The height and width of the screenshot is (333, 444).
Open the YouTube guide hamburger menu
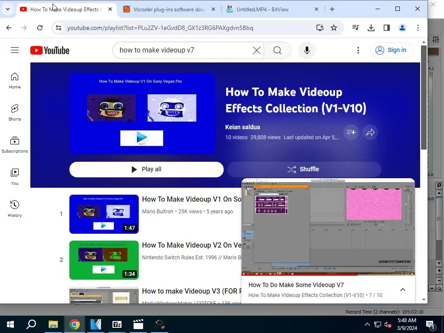[x=15, y=50]
